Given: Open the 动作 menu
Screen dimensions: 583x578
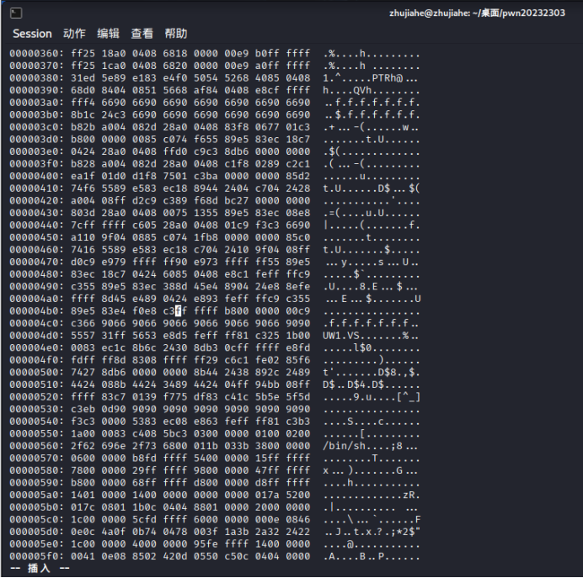Looking at the screenshot, I should [74, 34].
